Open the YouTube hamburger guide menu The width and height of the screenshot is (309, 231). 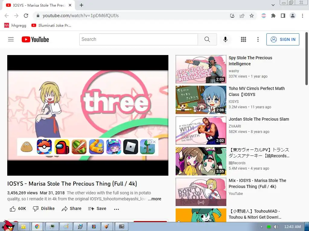click(x=11, y=39)
